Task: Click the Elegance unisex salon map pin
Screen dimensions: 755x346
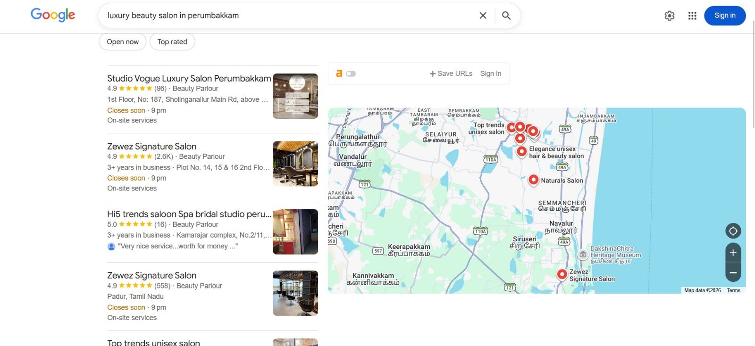Action: [x=521, y=152]
